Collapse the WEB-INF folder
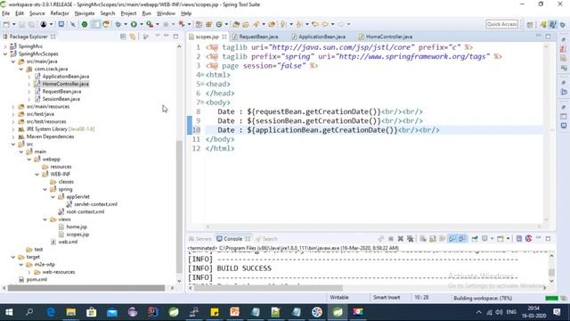The image size is (570, 321). tap(37, 175)
